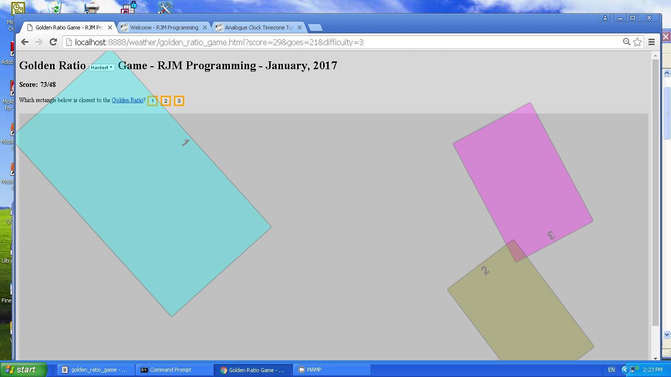Expand the Hardest difficulty dropdown
The height and width of the screenshot is (377, 671).
(x=102, y=67)
